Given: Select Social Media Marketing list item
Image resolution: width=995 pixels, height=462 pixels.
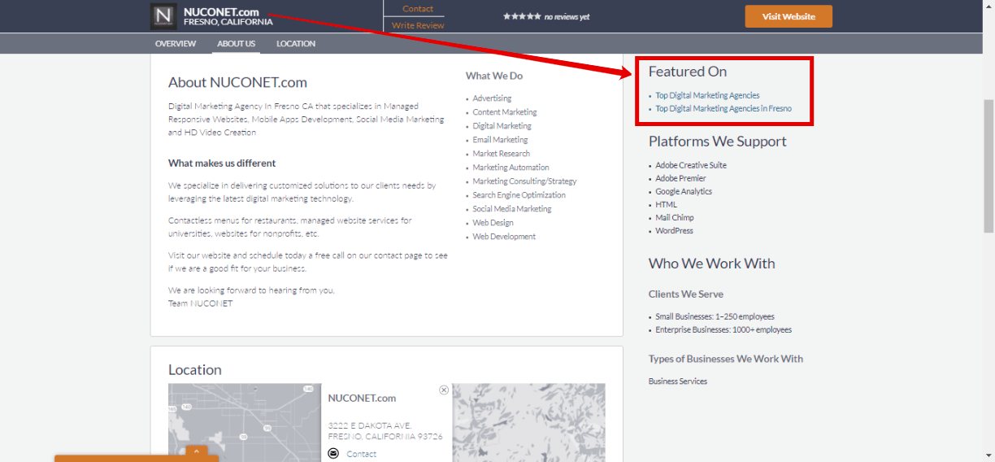Looking at the screenshot, I should coord(512,209).
